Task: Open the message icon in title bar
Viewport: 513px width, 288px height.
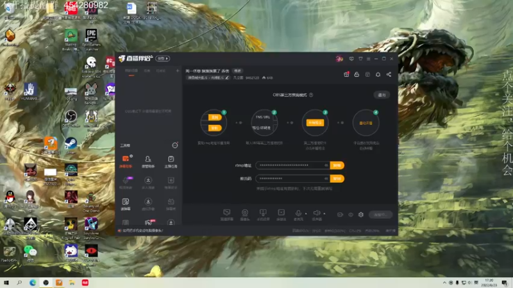Action: tap(351, 59)
